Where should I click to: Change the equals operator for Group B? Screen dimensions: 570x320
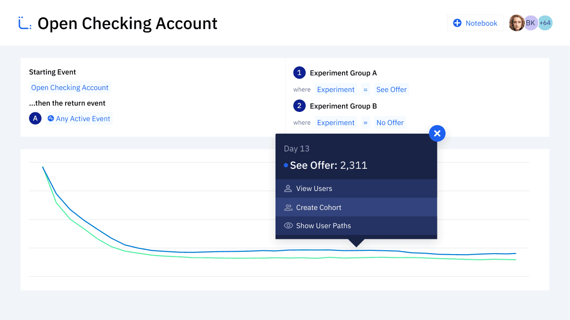[x=365, y=123]
